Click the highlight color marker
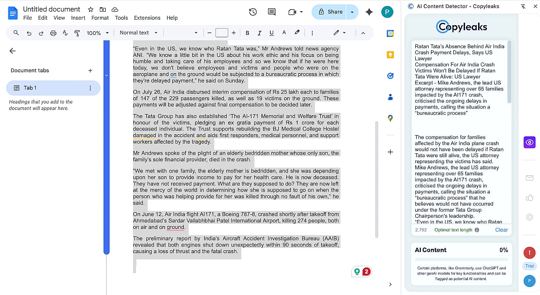The image size is (540, 295). [x=297, y=33]
